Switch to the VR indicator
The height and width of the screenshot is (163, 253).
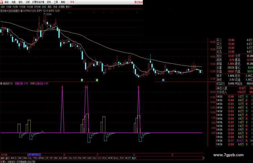[51, 158]
